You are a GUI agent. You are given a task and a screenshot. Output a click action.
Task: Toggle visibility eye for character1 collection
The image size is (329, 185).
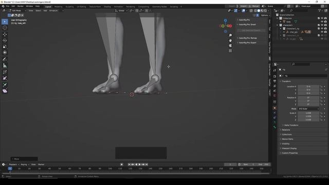[322, 25]
